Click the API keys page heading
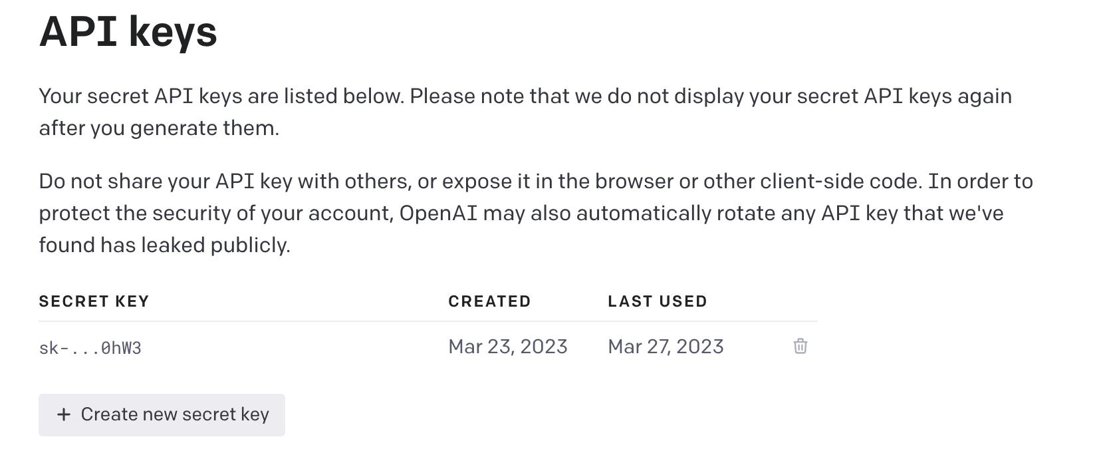 click(128, 31)
